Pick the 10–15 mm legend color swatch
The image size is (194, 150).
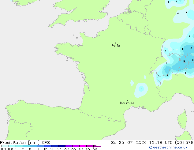coord(41,146)
